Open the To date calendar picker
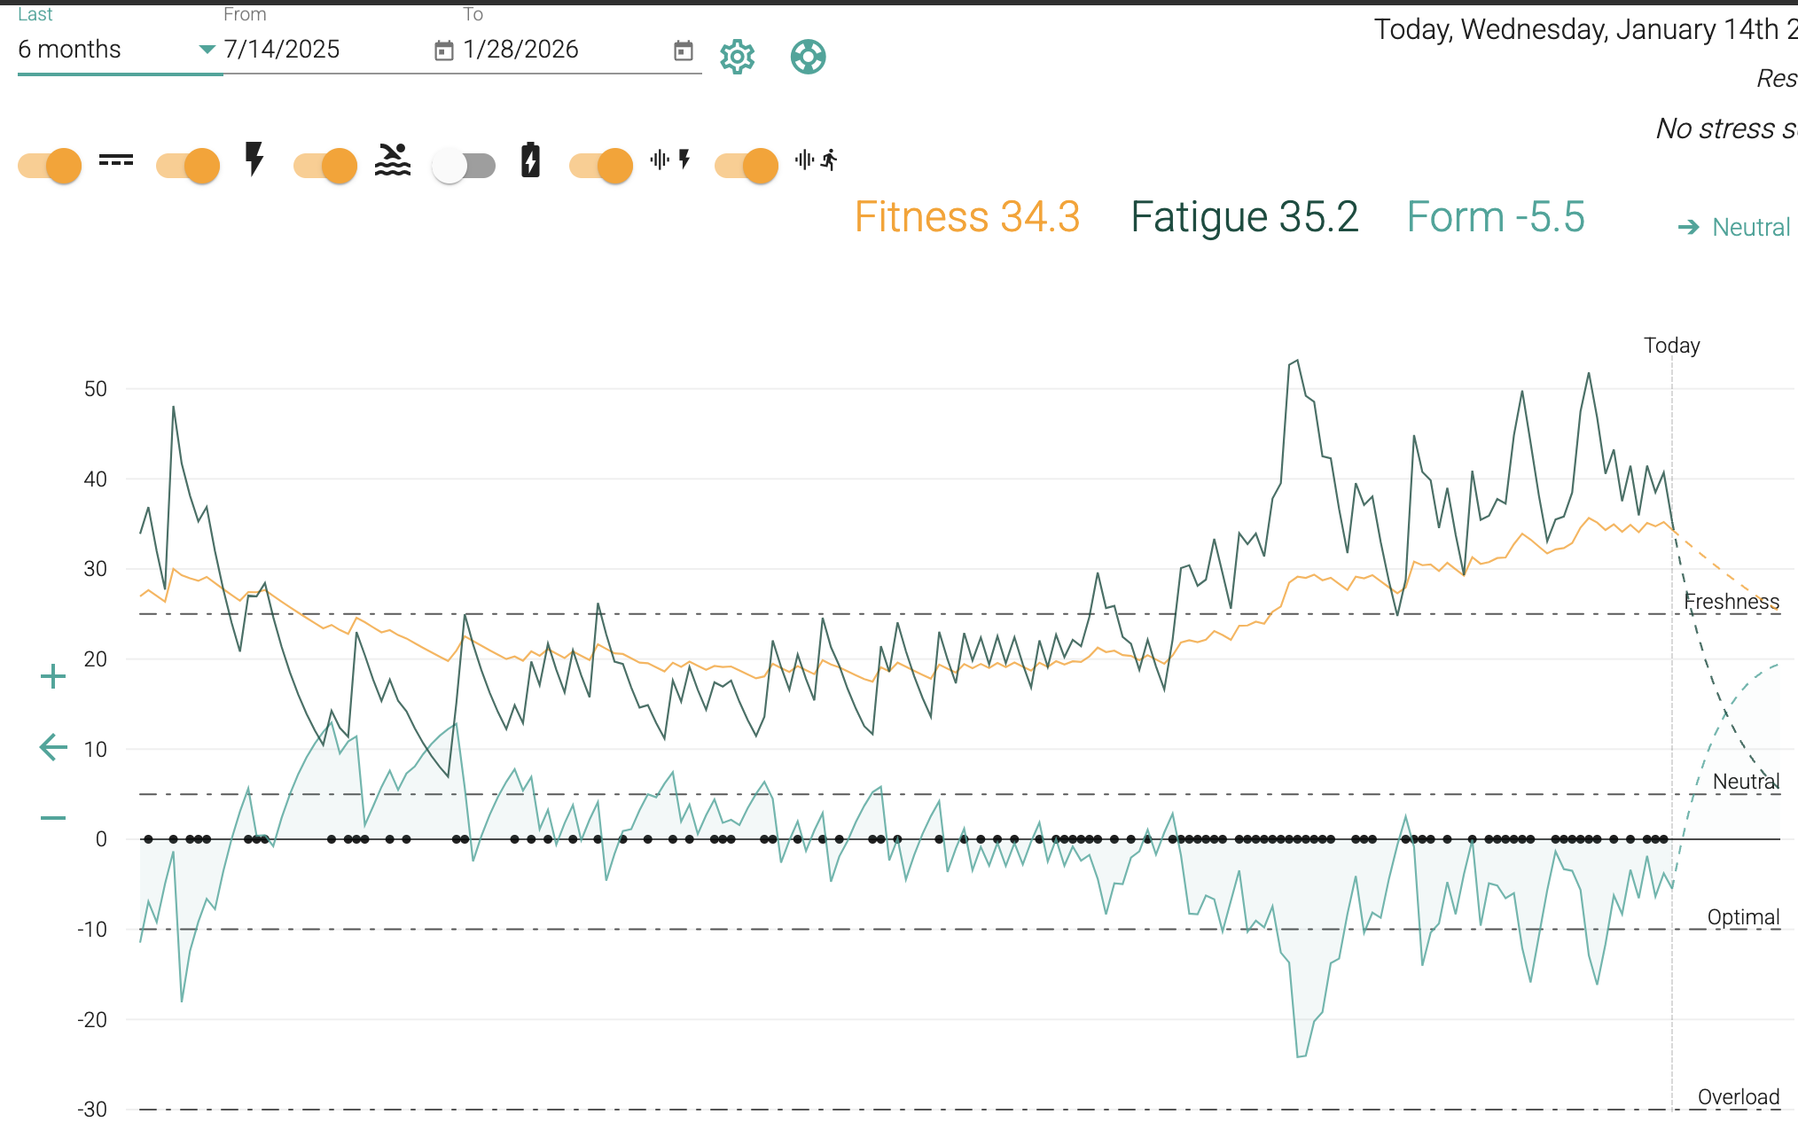The width and height of the screenshot is (1798, 1122). click(683, 51)
